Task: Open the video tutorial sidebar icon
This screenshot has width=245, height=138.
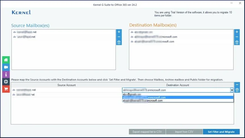Action: point(6,67)
